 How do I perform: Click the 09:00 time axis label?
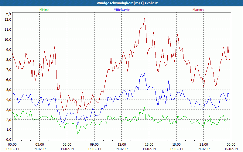click(x=94, y=144)
